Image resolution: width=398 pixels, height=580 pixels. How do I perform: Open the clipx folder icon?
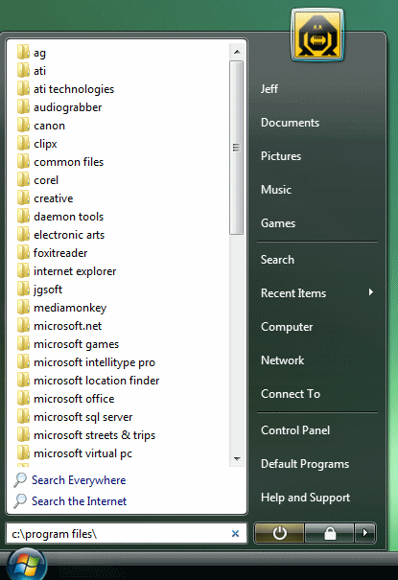pos(23,143)
